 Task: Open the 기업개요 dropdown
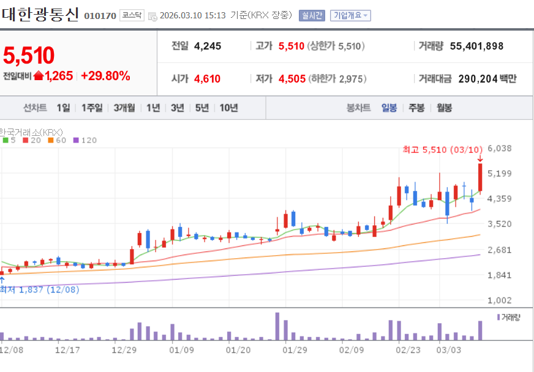350,15
